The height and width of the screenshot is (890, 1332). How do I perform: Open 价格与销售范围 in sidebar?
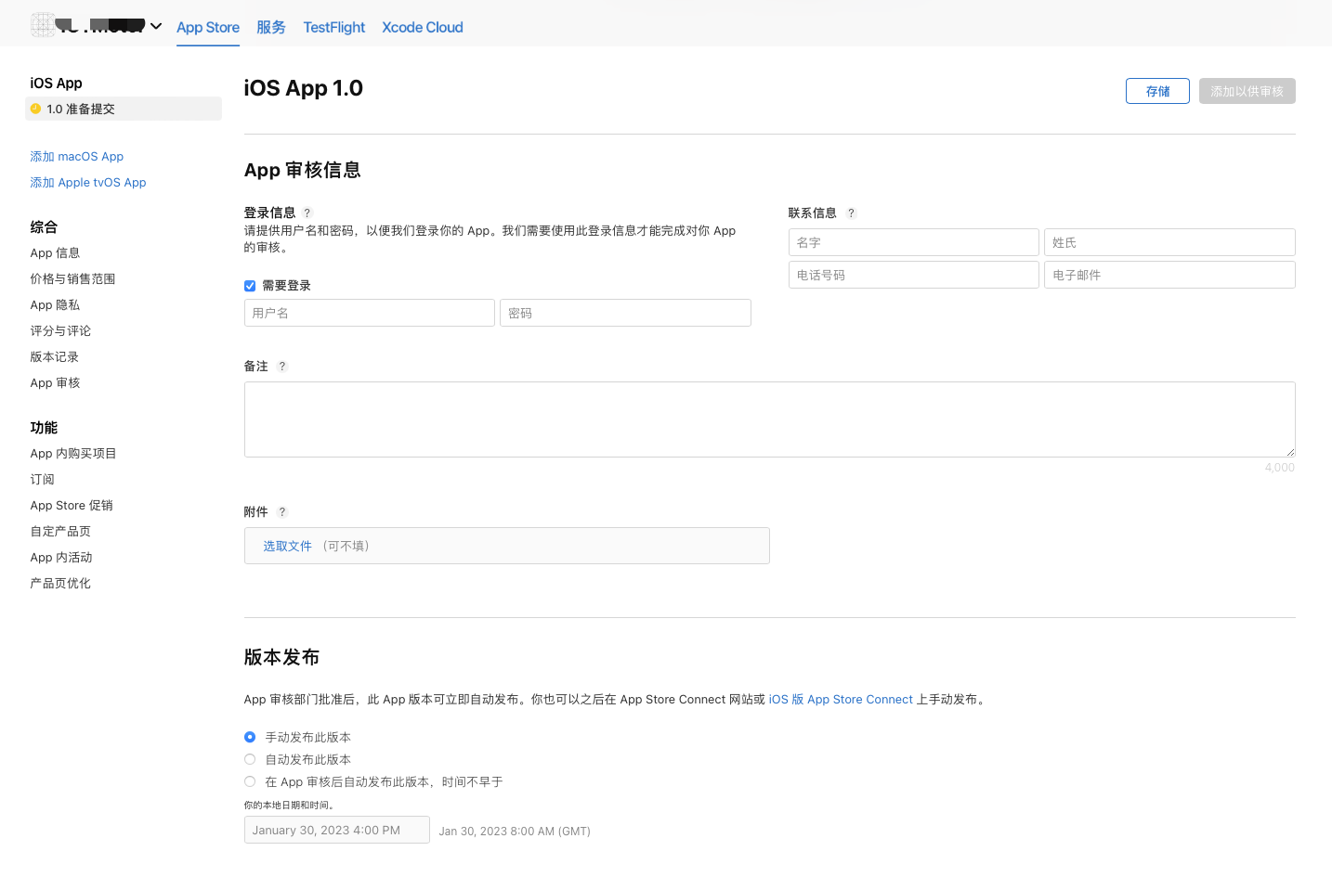click(x=72, y=278)
